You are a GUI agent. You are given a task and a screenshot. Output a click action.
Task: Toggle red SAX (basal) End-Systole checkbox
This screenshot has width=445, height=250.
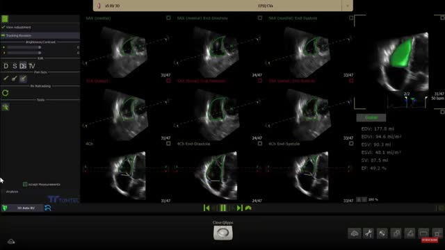click(351, 81)
